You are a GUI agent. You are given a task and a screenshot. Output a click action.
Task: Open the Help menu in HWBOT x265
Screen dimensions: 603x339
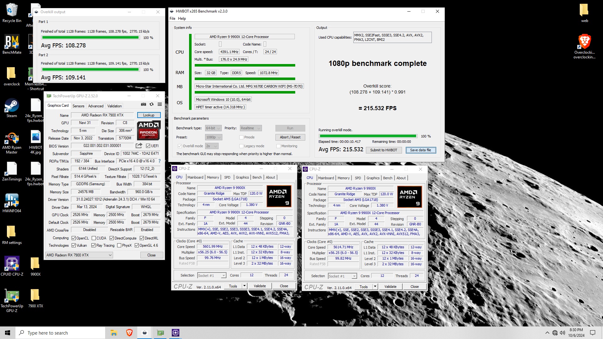coord(182,19)
